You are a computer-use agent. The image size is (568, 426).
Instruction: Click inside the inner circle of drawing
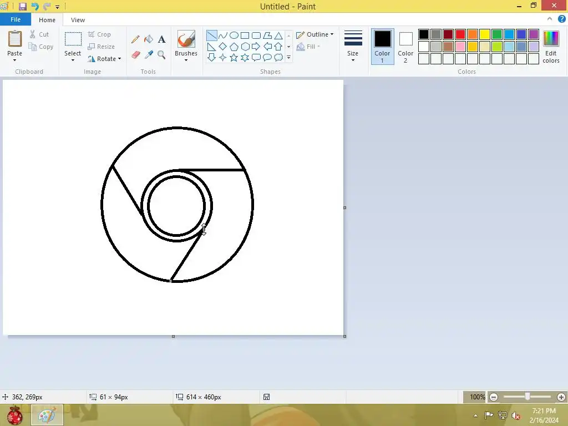pyautogui.click(x=176, y=206)
